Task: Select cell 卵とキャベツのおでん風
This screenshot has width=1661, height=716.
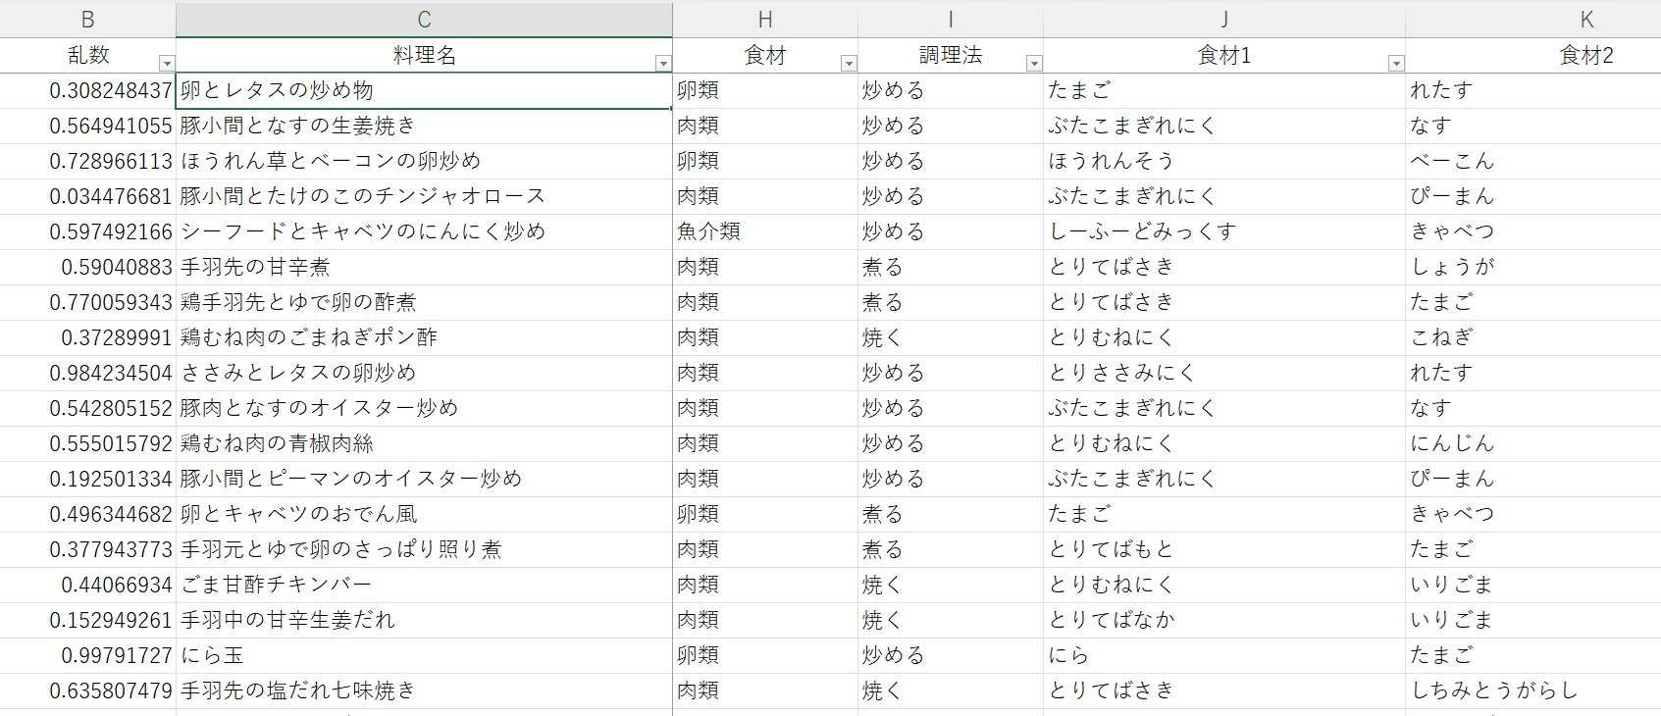Action: point(424,515)
